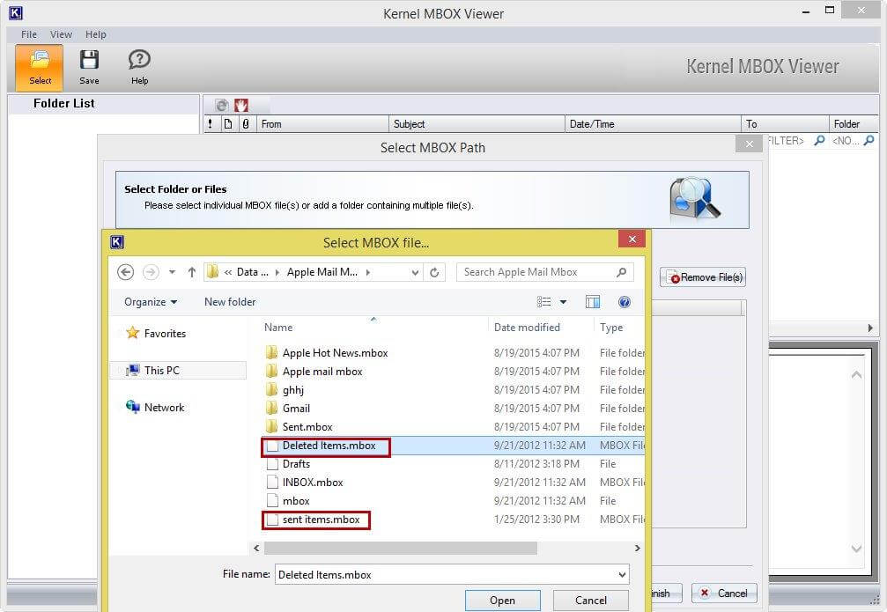Click the Save floppy disk icon
Screen dimensions: 887x612
click(x=89, y=60)
